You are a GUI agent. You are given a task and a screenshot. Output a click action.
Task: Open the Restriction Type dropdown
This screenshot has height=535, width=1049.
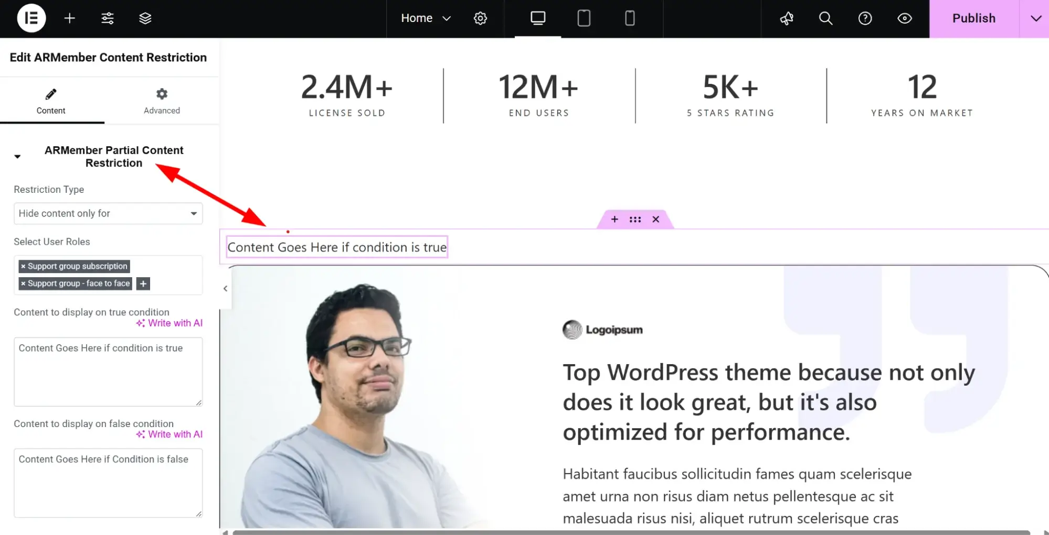click(108, 213)
